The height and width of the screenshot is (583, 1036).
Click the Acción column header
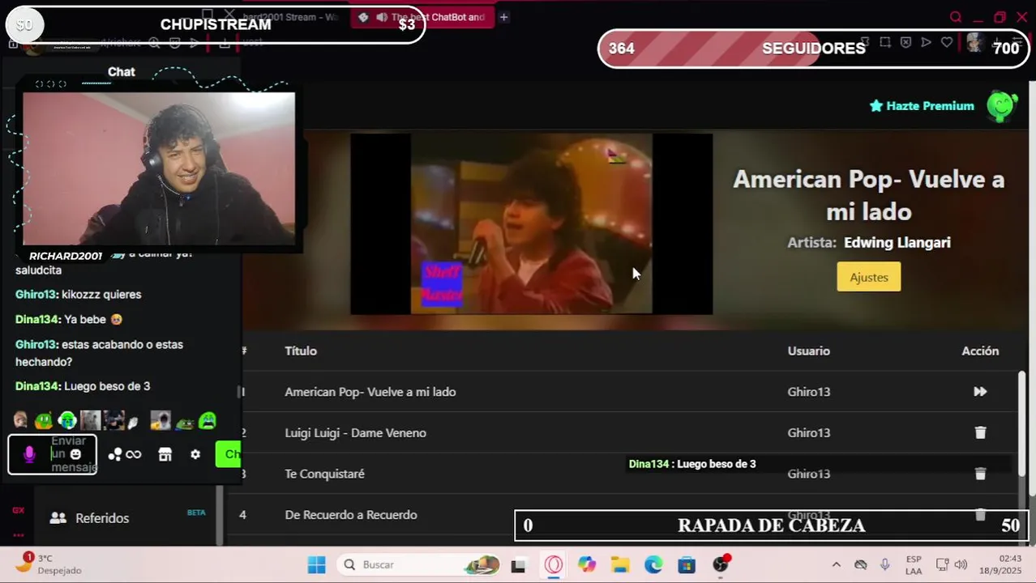pyautogui.click(x=980, y=351)
